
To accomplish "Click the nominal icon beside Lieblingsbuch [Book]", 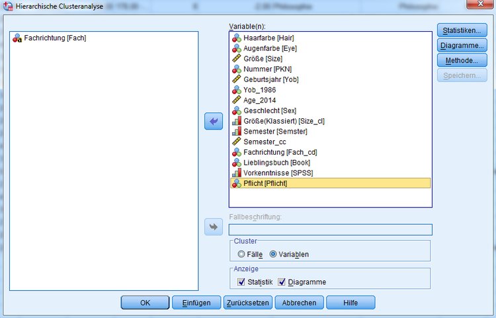I will (236, 163).
